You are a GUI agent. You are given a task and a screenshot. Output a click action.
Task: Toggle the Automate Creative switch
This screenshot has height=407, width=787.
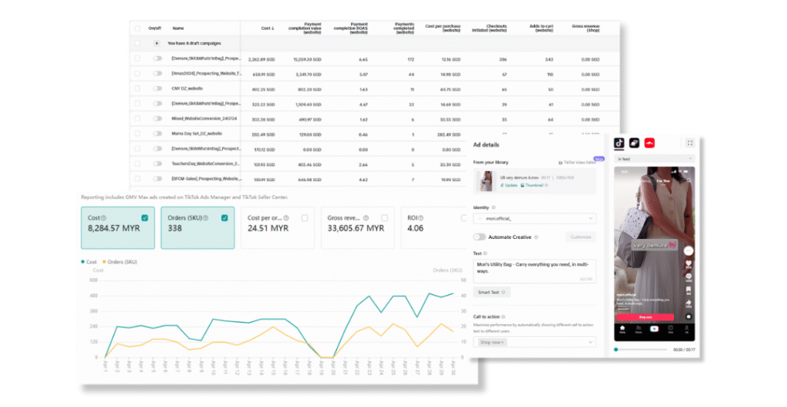point(480,237)
